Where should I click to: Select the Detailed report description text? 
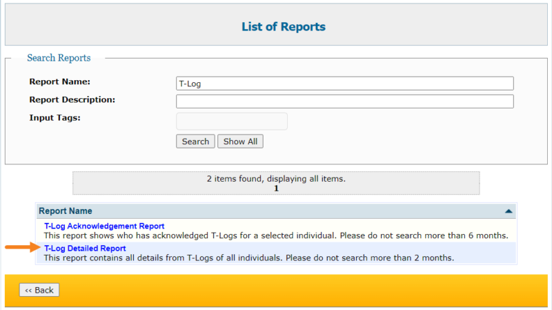248,258
